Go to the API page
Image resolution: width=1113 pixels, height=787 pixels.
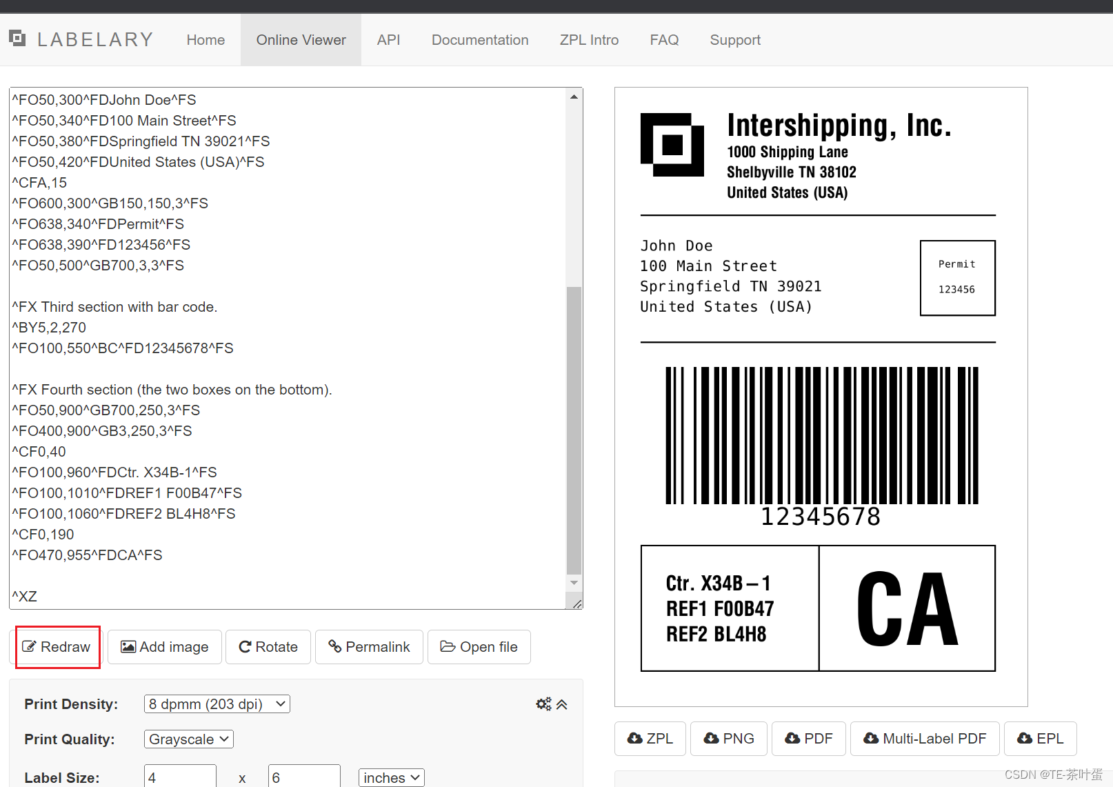click(x=388, y=40)
